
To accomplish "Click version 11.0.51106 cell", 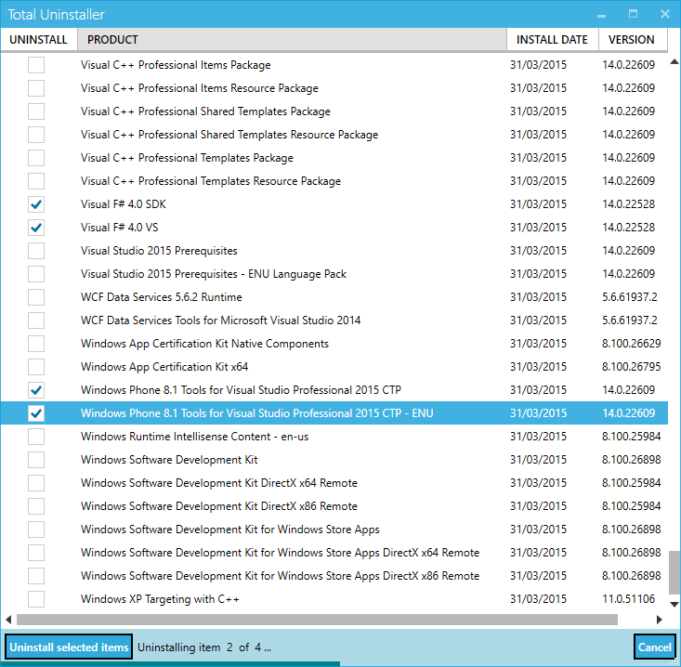I will (628, 599).
